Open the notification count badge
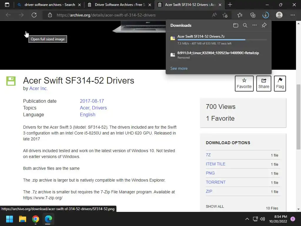The width and height of the screenshot is (301, 226). pos(293,219)
